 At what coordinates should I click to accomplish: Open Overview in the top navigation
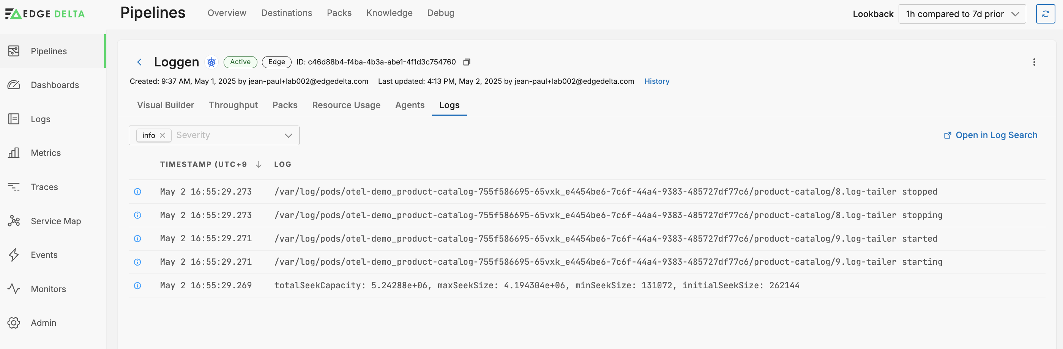(227, 13)
